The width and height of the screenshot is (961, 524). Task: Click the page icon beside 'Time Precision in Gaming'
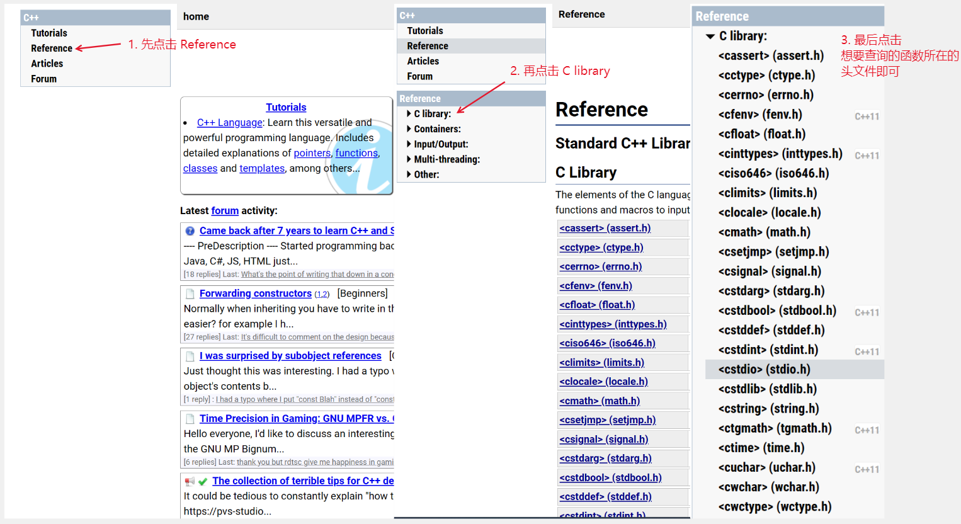pyautogui.click(x=190, y=419)
